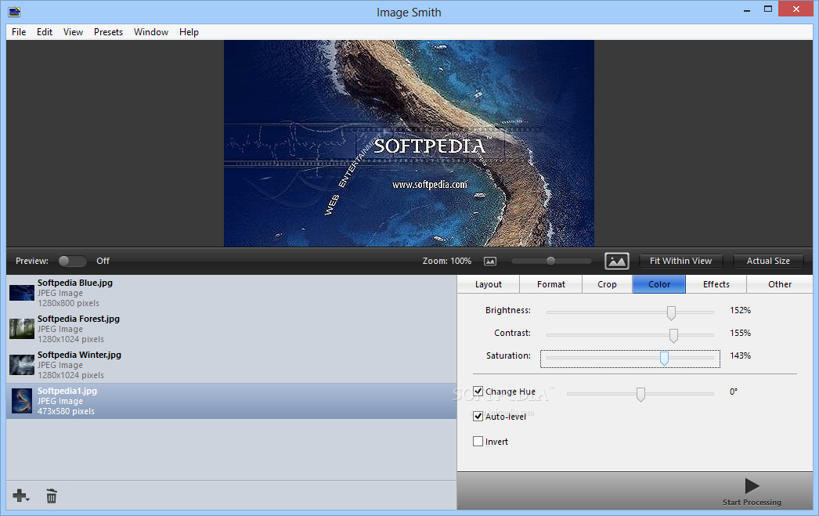Click the trash icon to remove image

(x=51, y=496)
